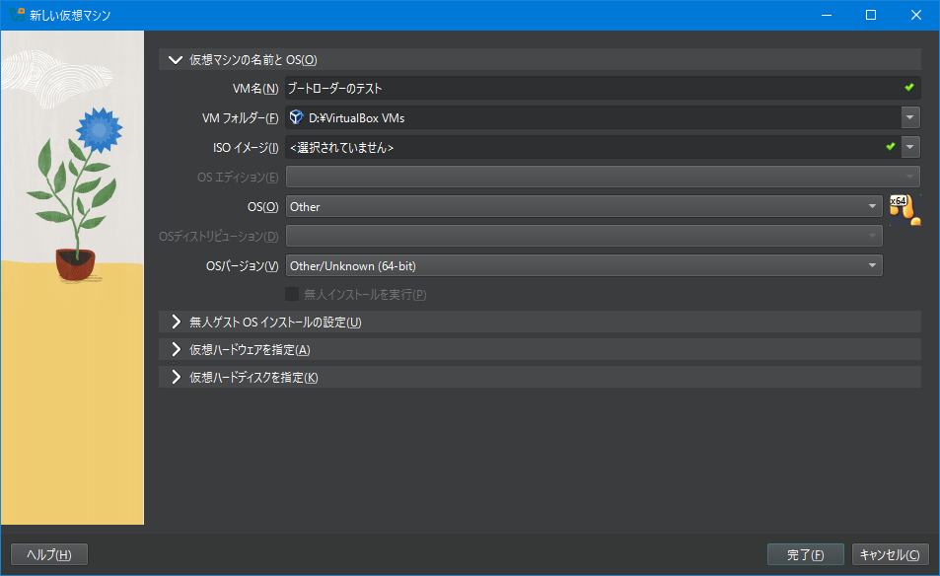940x576 pixels.
Task: Click the flower illustration in left panel
Action: pos(75,195)
